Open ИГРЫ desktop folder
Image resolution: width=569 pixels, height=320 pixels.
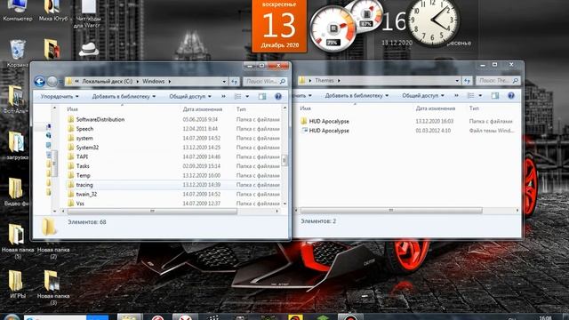pos(17,284)
